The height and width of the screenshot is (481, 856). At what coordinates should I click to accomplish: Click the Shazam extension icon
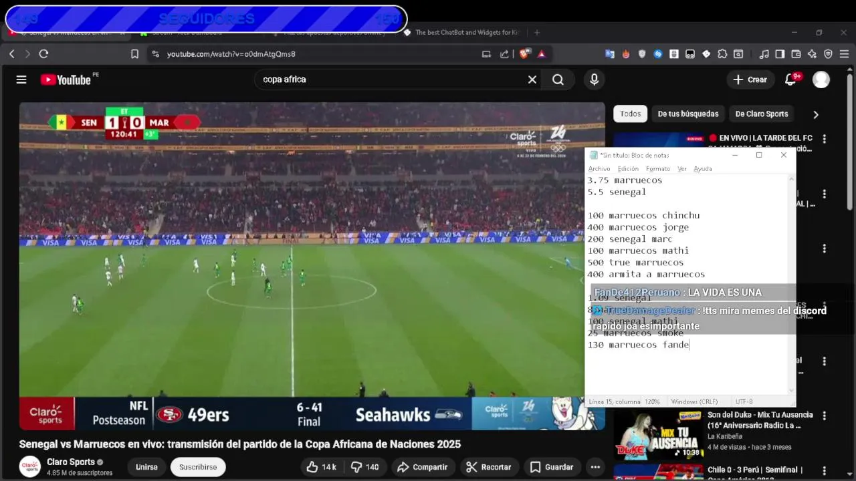pyautogui.click(x=658, y=54)
